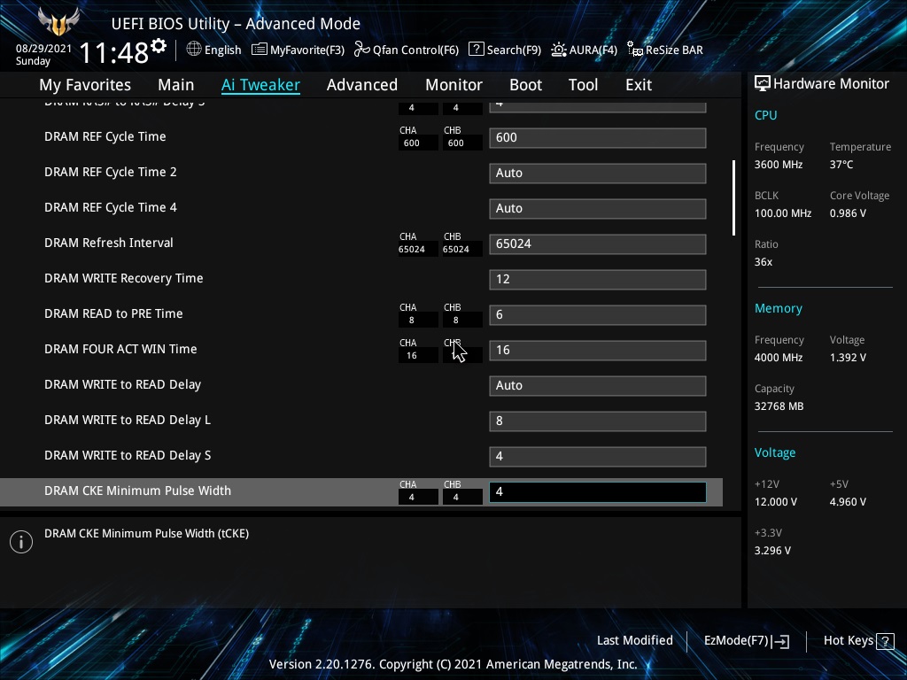The height and width of the screenshot is (680, 907).
Task: Select DRAM Refresh Interval label
Action: tap(109, 243)
